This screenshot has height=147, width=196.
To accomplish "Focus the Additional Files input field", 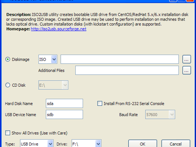I will 127,70.
